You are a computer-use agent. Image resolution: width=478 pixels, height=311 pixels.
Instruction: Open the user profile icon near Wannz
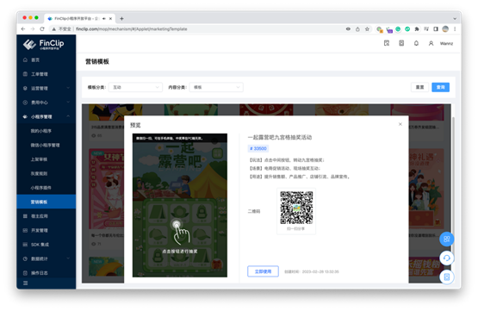pyautogui.click(x=431, y=43)
